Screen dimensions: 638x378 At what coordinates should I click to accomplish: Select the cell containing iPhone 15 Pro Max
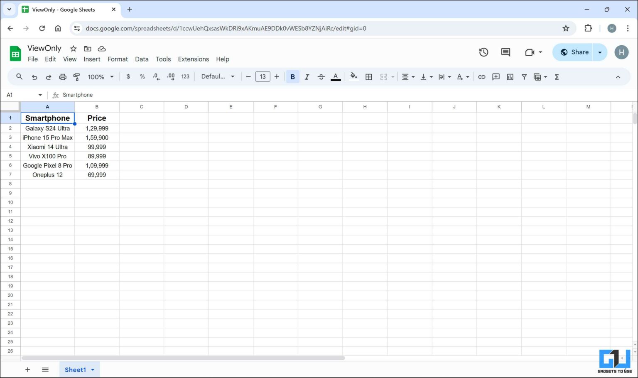(47, 138)
